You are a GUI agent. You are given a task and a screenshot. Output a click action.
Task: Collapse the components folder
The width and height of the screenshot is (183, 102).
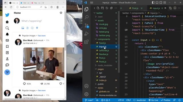96,39
